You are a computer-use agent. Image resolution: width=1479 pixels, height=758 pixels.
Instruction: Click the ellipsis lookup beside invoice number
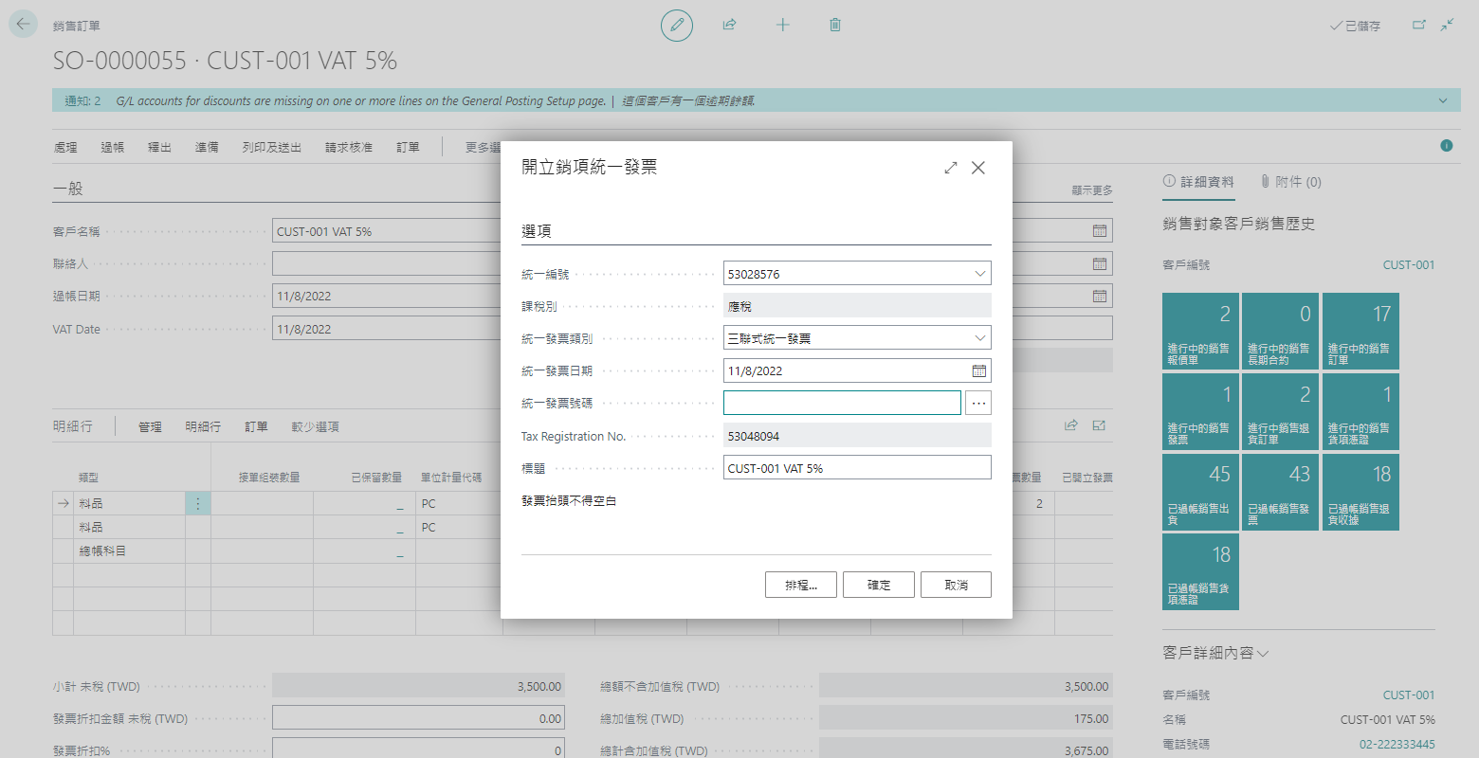pyautogui.click(x=978, y=403)
